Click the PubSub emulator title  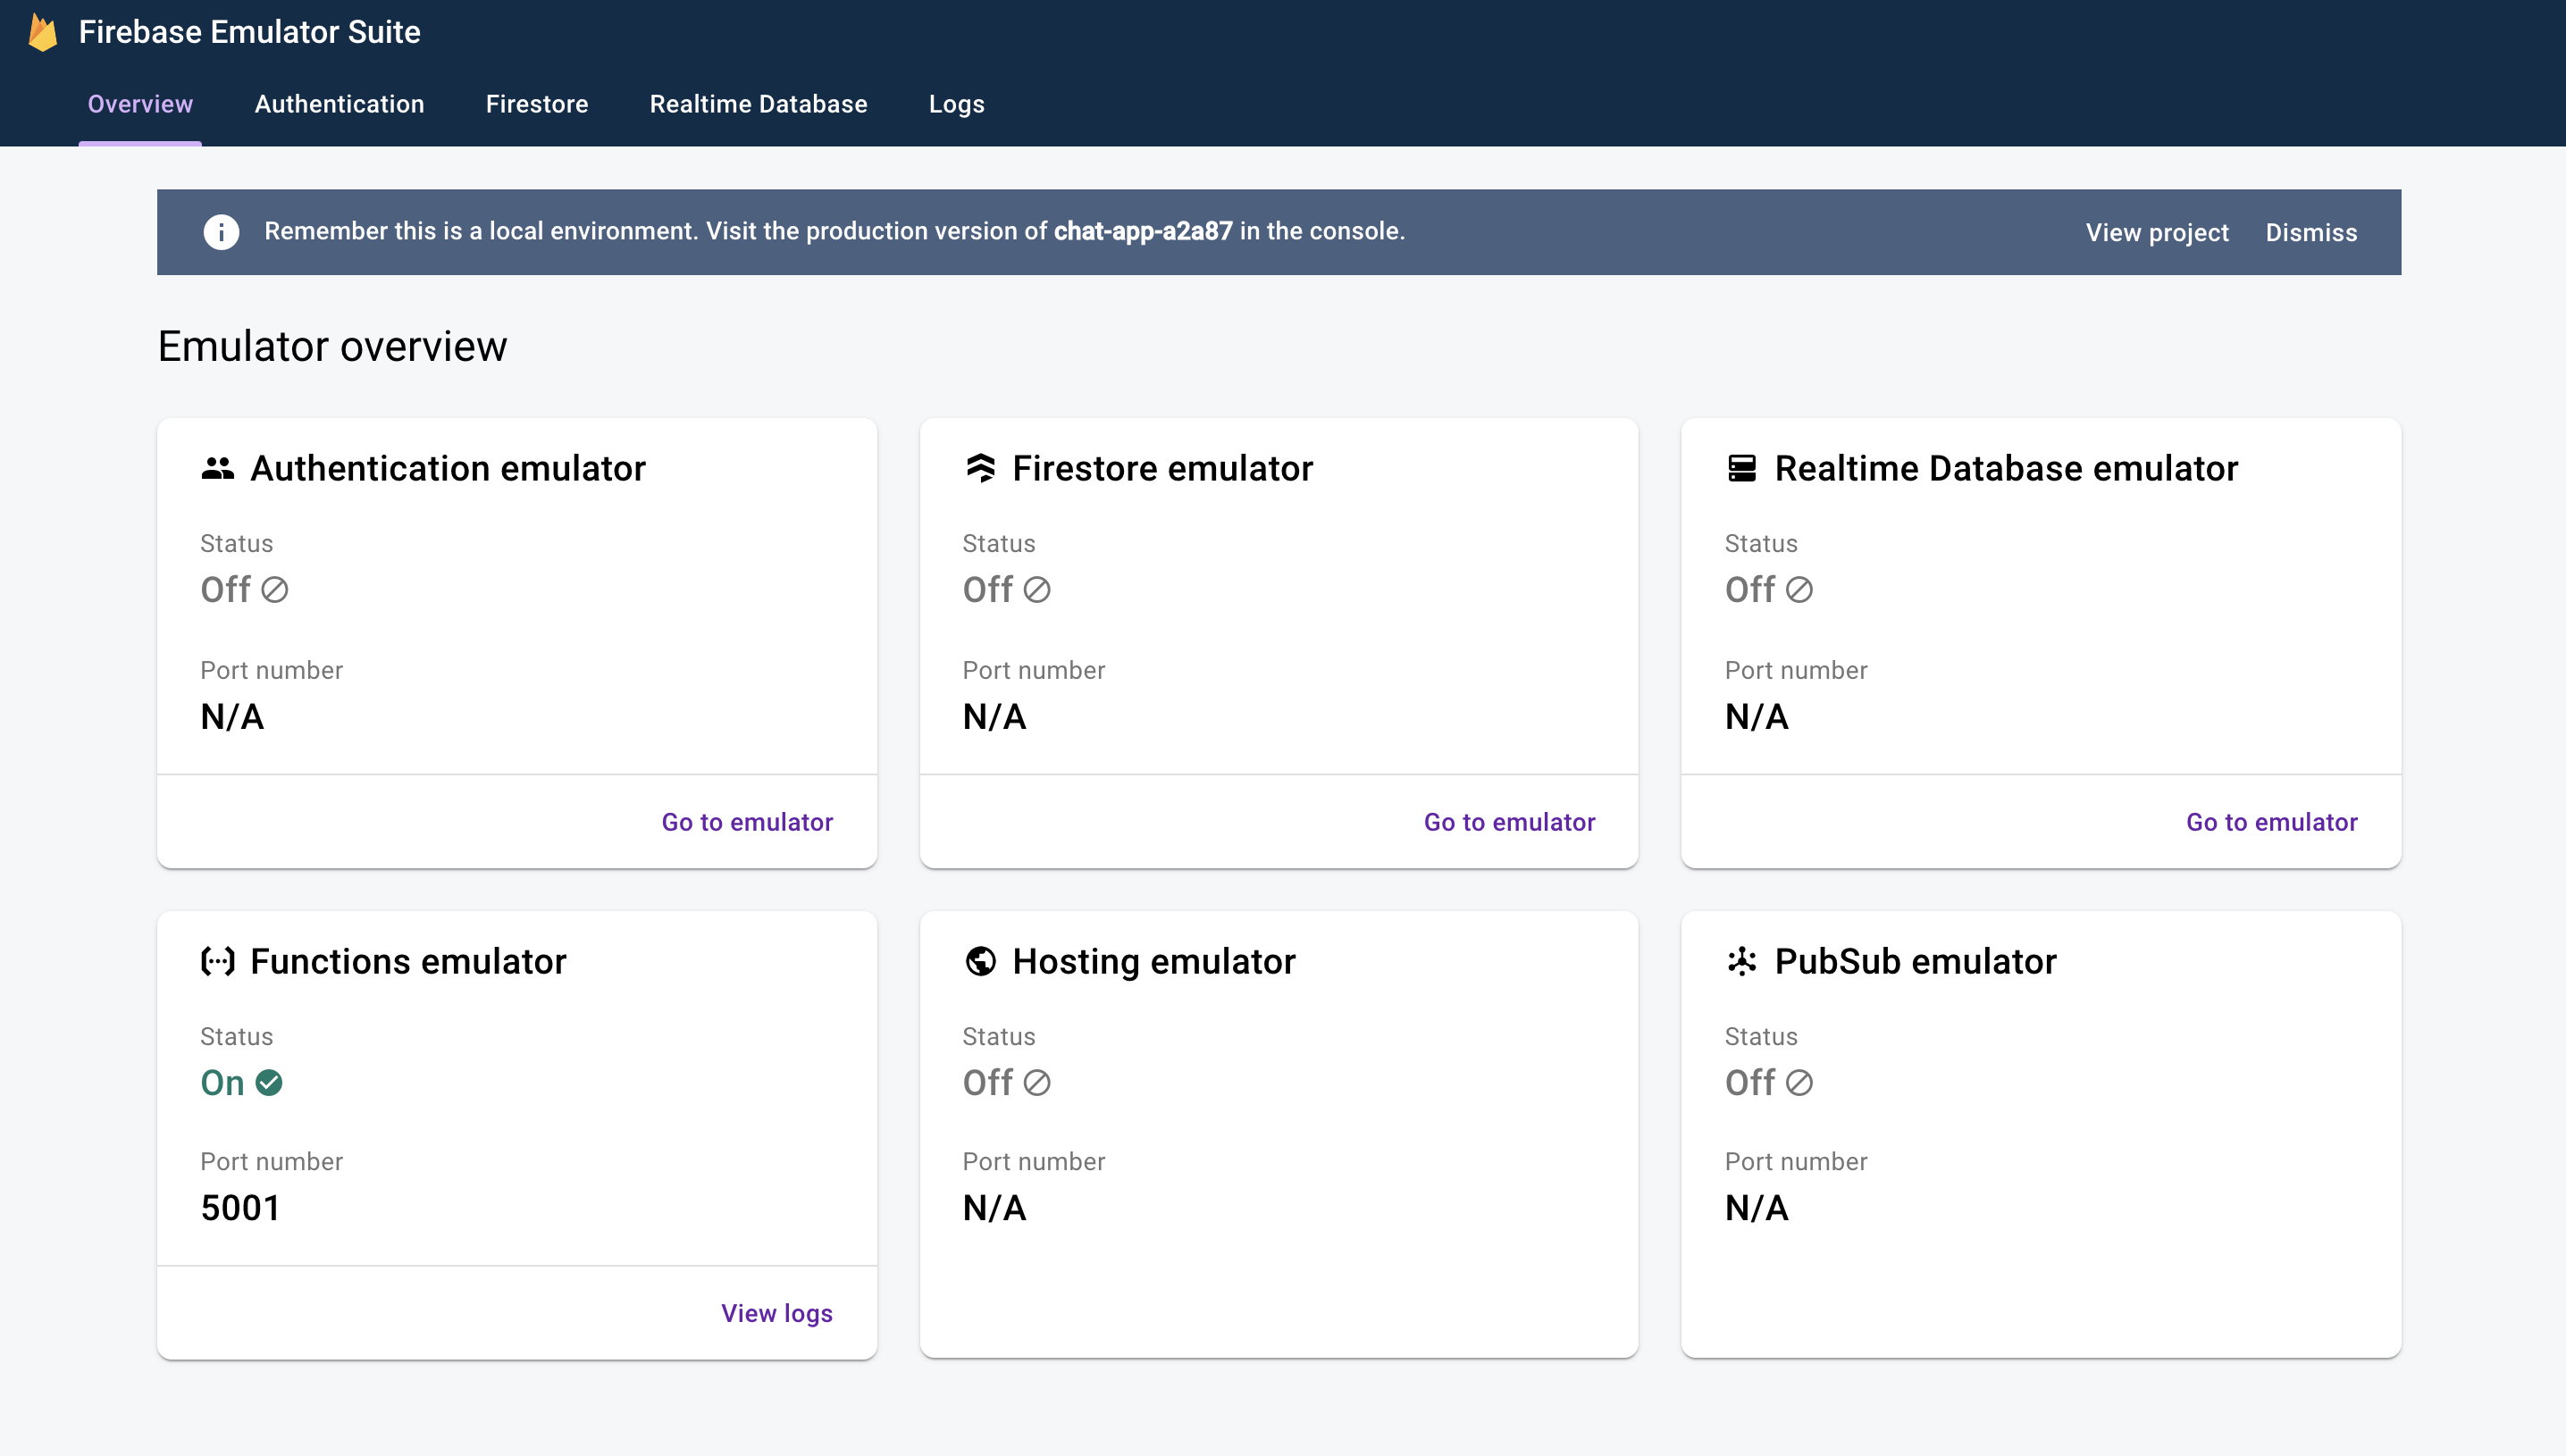(1915, 961)
